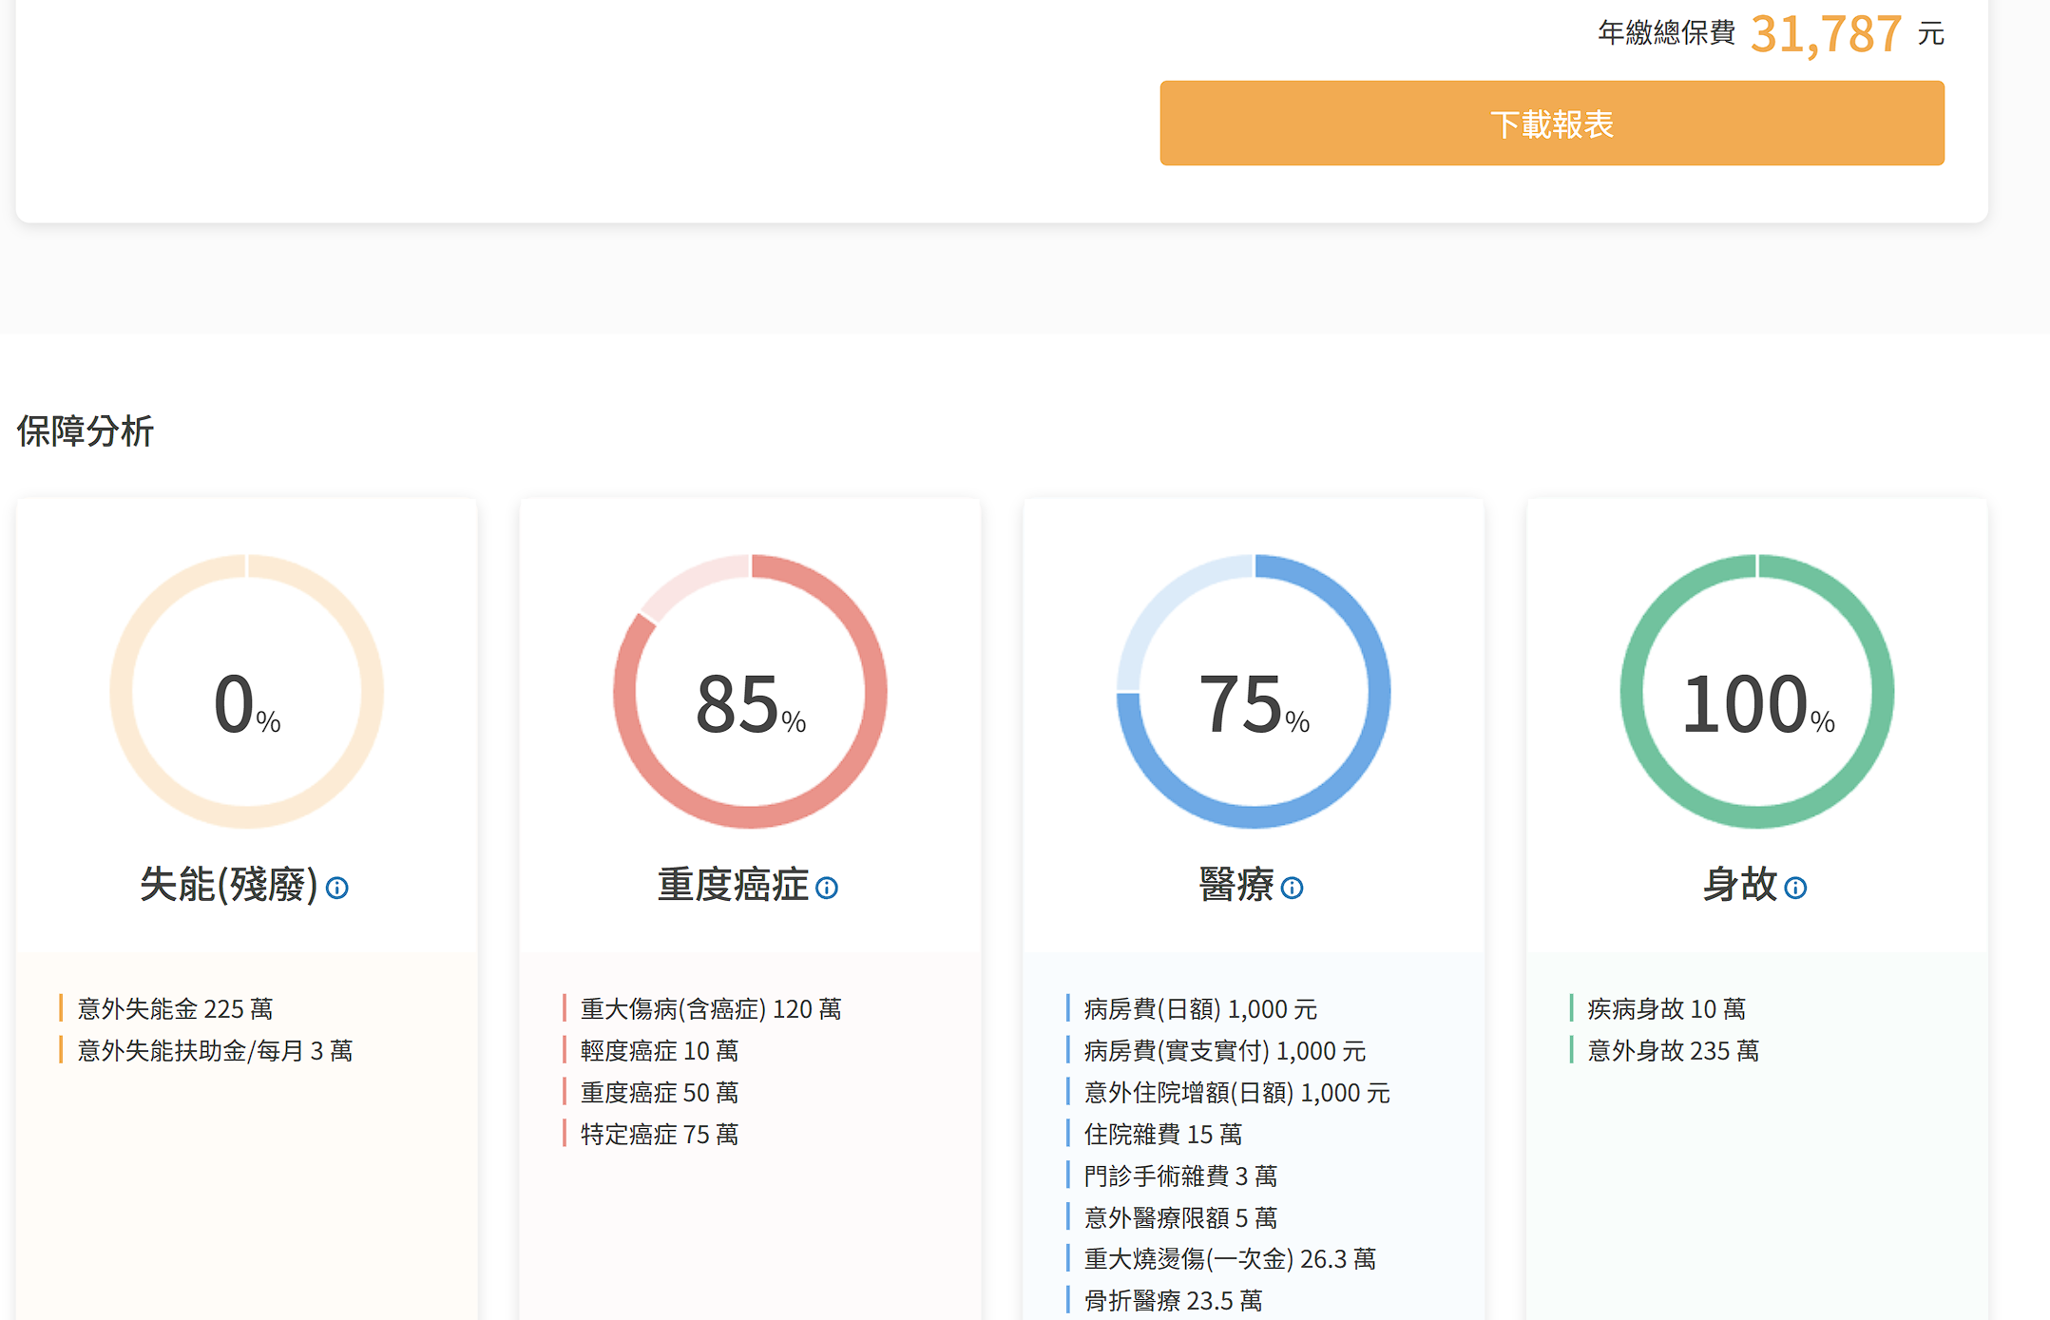This screenshot has width=2050, height=1320.
Task: Select the 保障分析 section heading
Action: click(86, 431)
